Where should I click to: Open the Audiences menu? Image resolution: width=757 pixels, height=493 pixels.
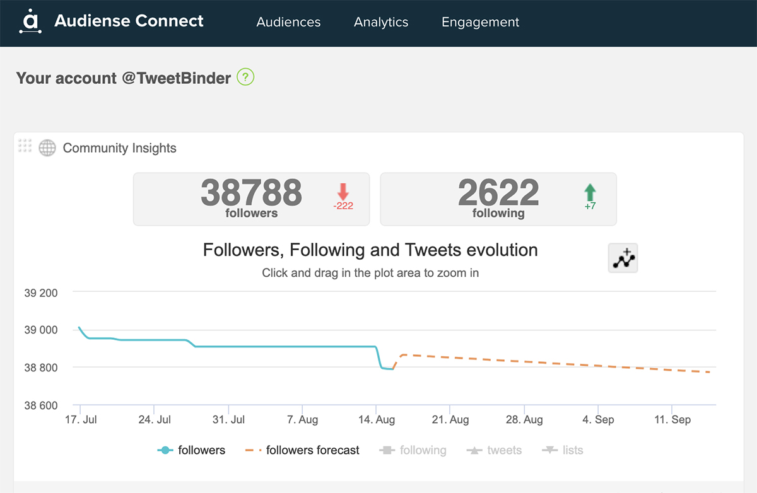pos(288,22)
